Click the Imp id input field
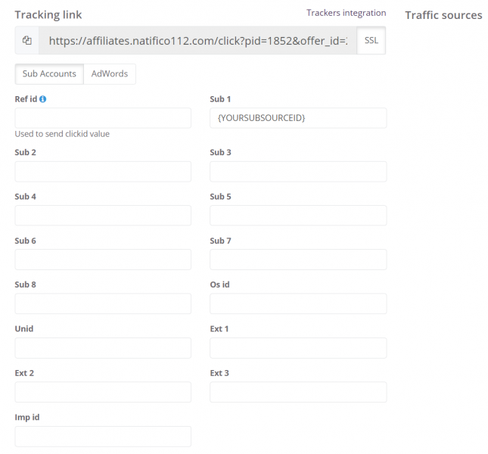The image size is (488, 454). click(x=103, y=437)
